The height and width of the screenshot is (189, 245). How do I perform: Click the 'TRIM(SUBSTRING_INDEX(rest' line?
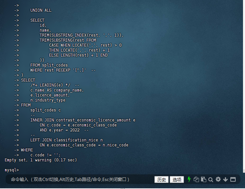(x=81, y=35)
